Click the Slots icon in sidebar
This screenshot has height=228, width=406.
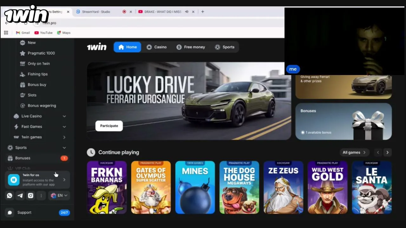tap(23, 95)
